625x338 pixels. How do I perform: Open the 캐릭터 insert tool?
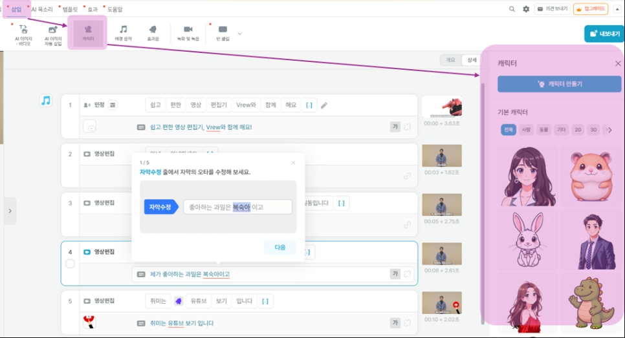[x=88, y=33]
